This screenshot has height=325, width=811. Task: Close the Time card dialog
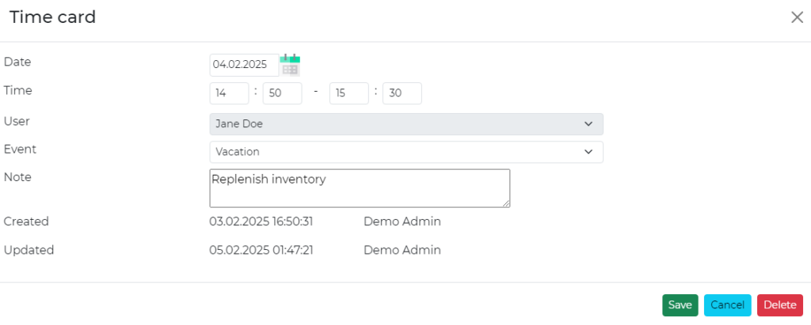(x=797, y=17)
